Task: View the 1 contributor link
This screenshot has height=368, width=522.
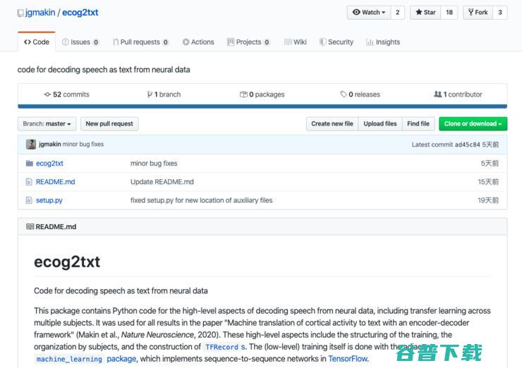Action: pyautogui.click(x=458, y=94)
